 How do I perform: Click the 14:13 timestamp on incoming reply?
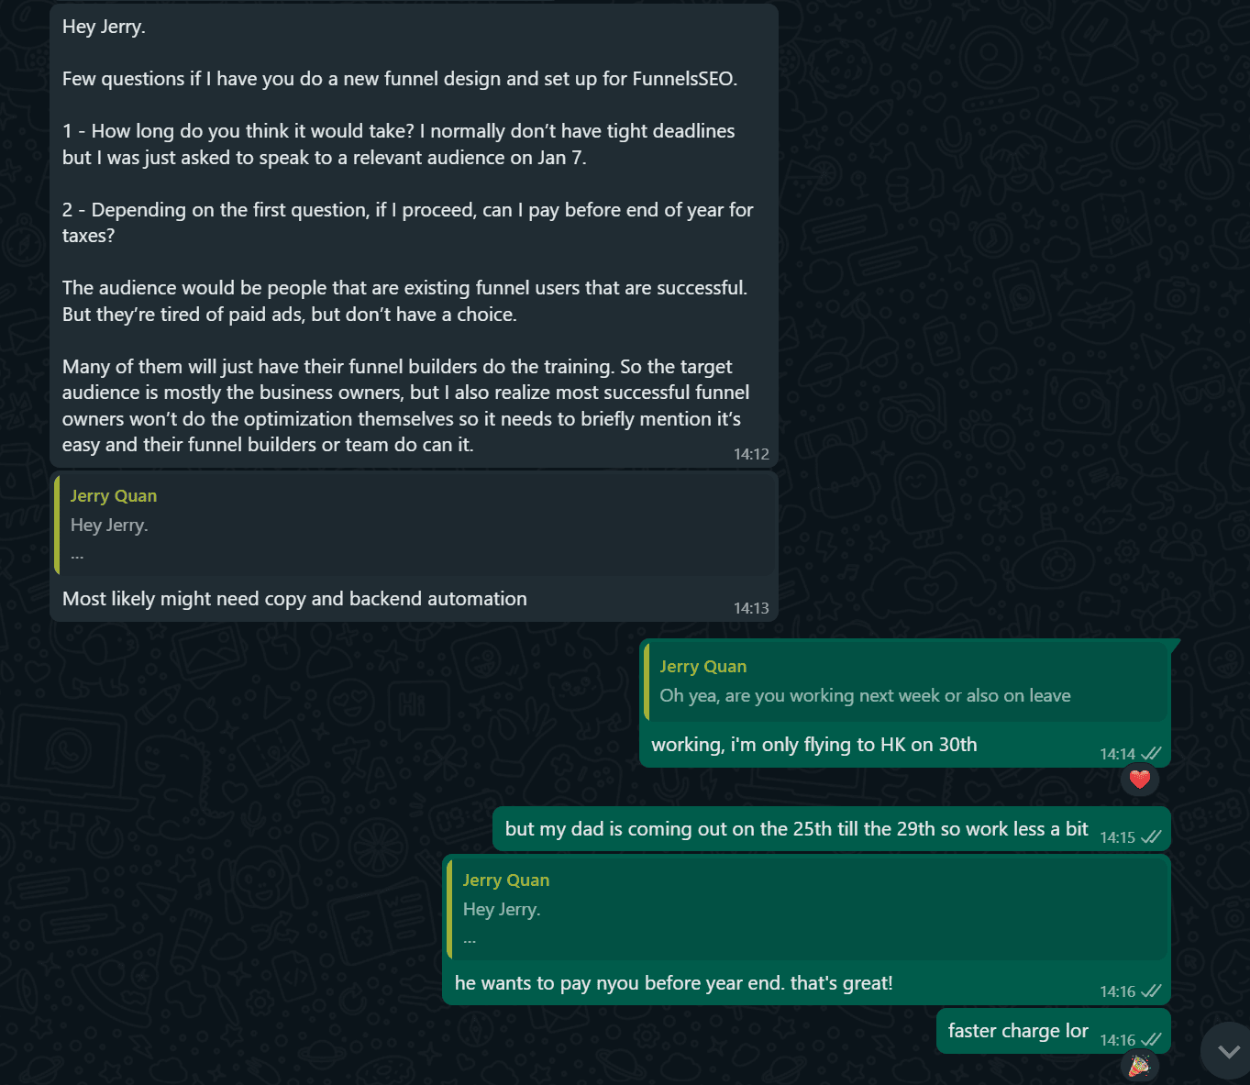[x=751, y=608]
